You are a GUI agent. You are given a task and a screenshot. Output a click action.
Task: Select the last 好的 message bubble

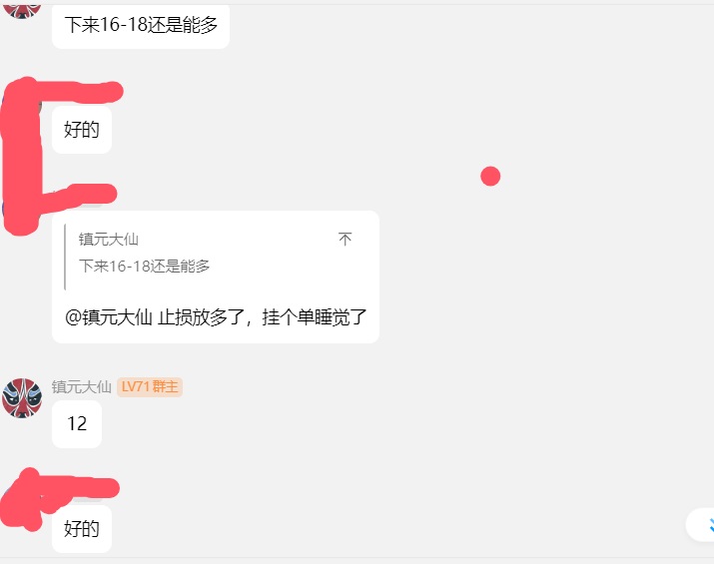pos(82,529)
